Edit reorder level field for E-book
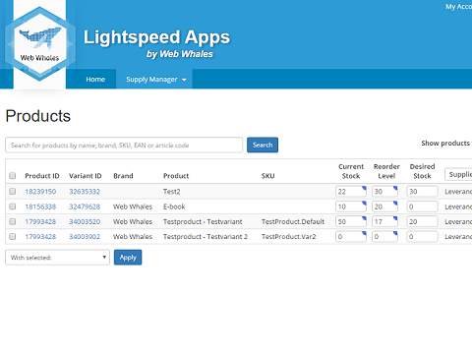This screenshot has width=472, height=354. coord(384,206)
